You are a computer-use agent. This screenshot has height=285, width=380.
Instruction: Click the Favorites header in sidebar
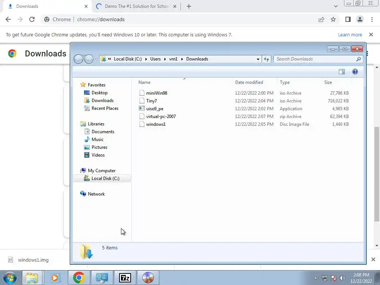(x=97, y=85)
